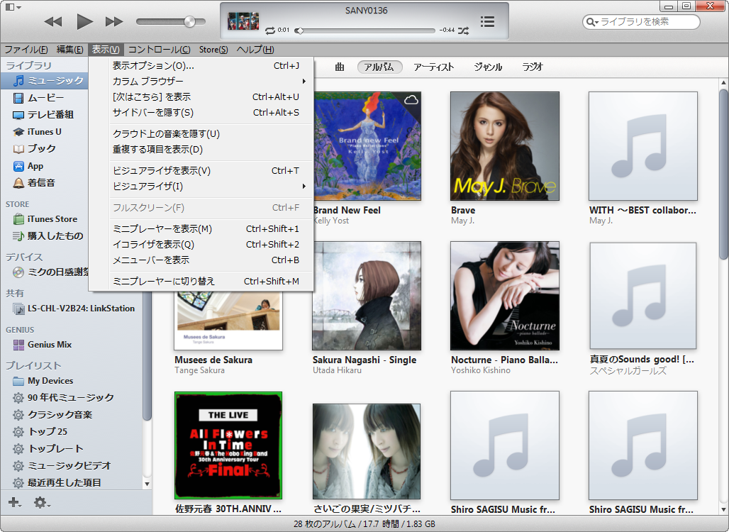Open the クラシック音楽 smart playlist icon
Viewport: 729px width, 532px height.
18,415
